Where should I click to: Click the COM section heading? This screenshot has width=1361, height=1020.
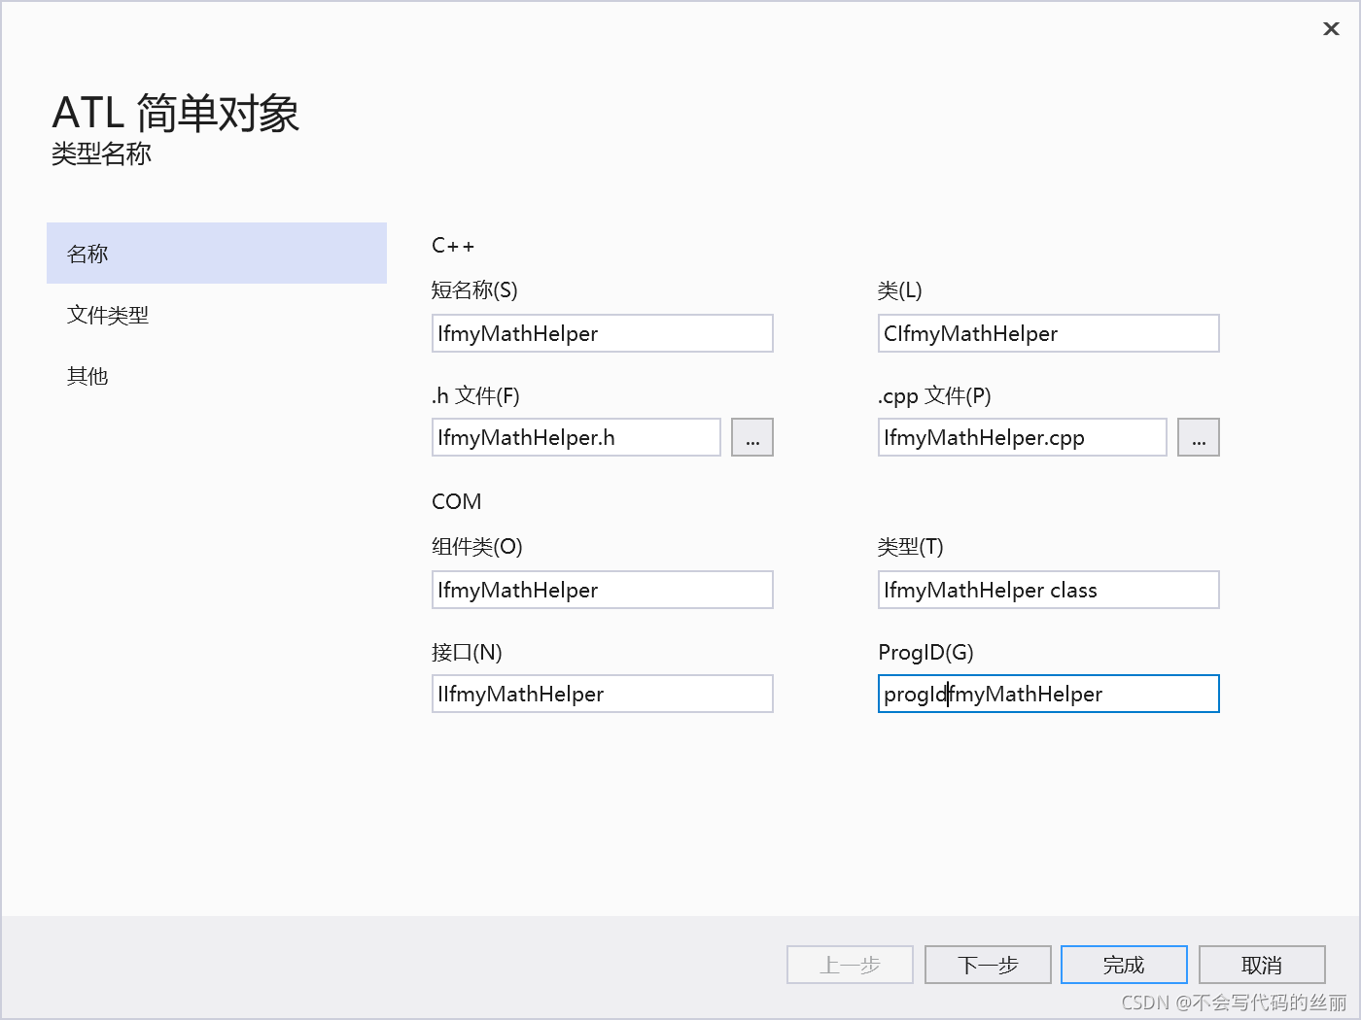[x=457, y=501]
